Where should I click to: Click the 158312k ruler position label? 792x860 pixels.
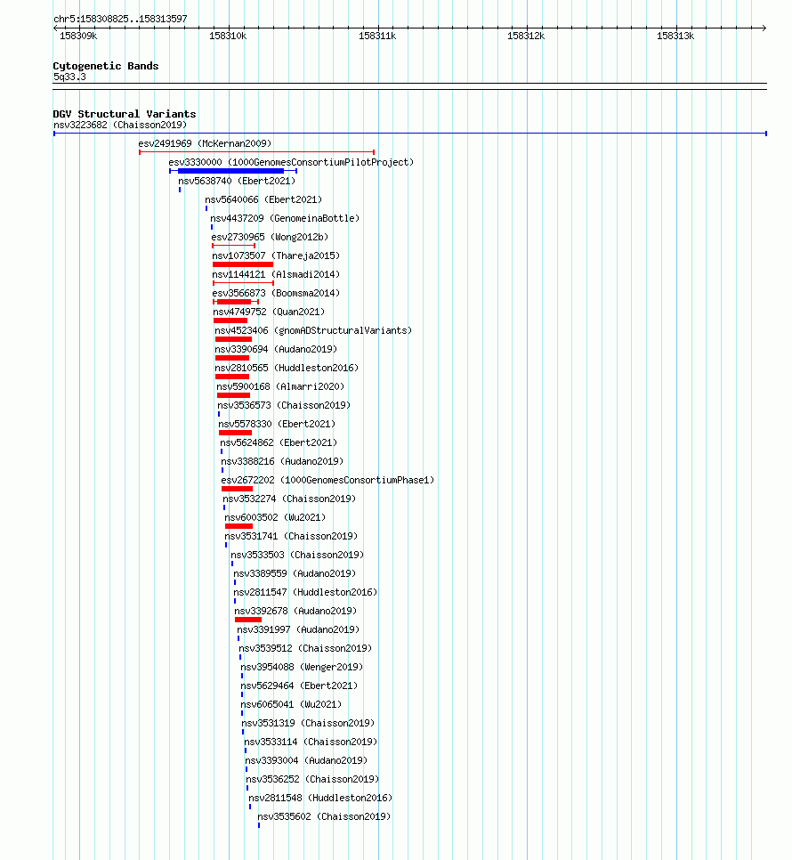(526, 37)
